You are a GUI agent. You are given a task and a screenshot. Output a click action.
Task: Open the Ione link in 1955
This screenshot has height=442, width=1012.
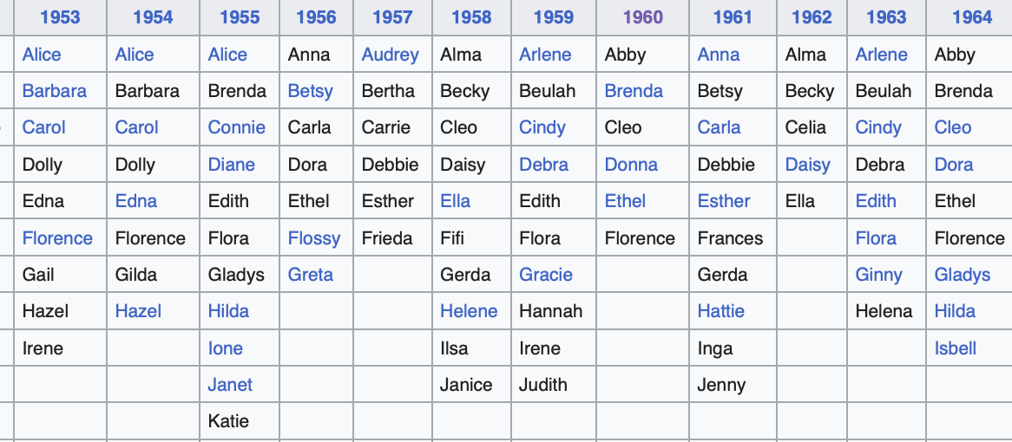tap(226, 348)
